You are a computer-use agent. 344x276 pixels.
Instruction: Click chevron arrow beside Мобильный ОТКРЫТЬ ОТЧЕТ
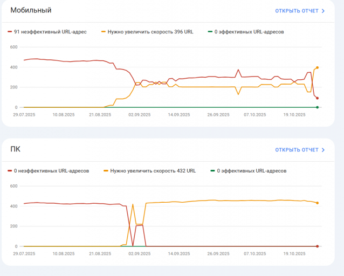click(323, 11)
